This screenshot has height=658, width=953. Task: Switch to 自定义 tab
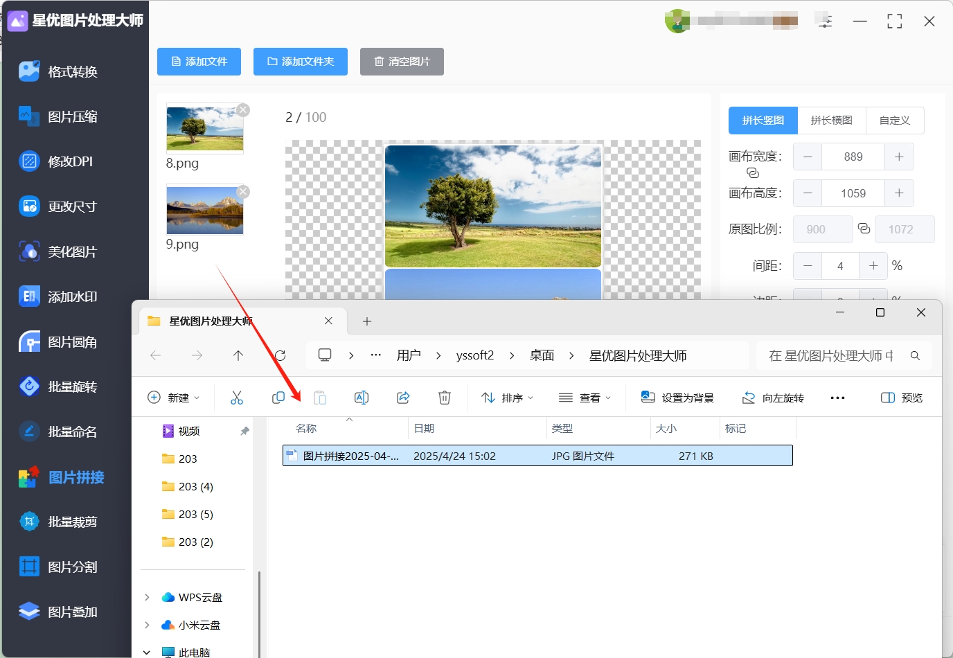pyautogui.click(x=895, y=120)
